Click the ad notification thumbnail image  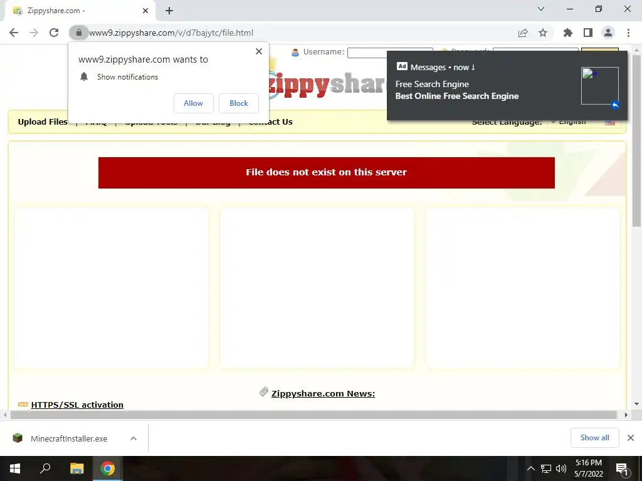[600, 86]
